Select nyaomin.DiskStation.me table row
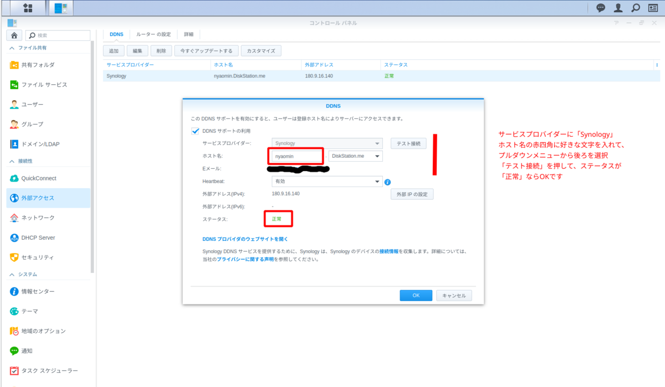Viewport: 665px width, 387px height. [x=381, y=76]
